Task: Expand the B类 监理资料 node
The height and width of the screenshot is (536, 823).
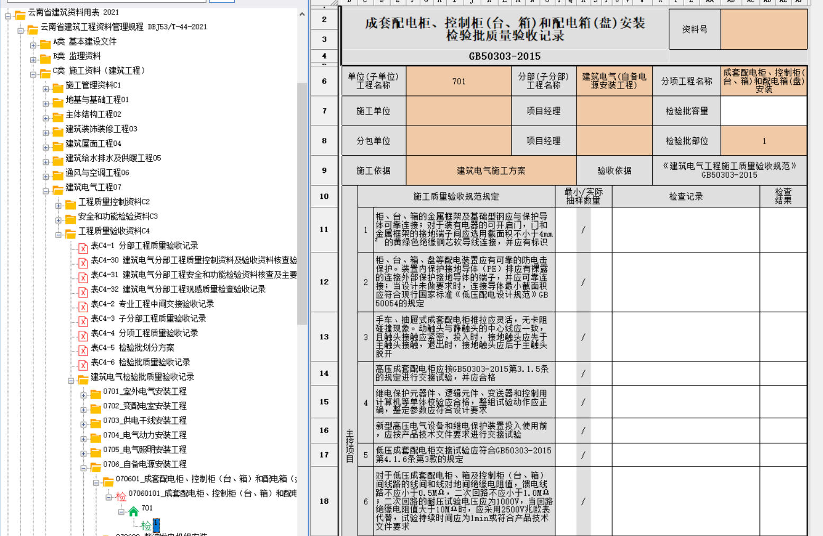Action: pos(33,60)
